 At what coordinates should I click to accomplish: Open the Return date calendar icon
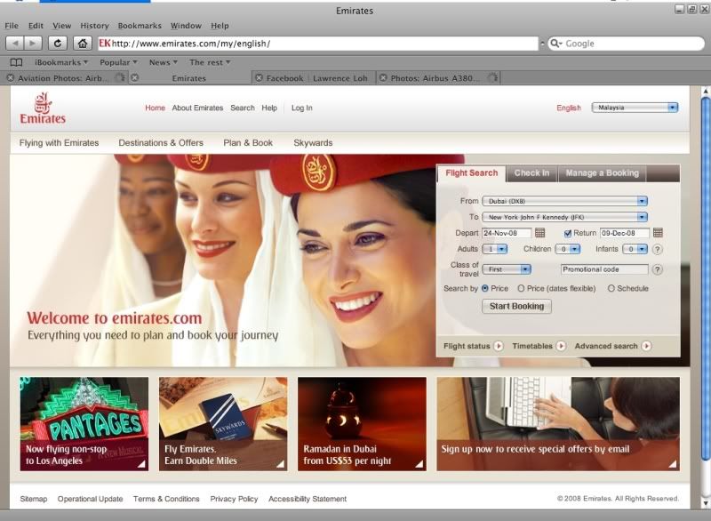point(658,233)
